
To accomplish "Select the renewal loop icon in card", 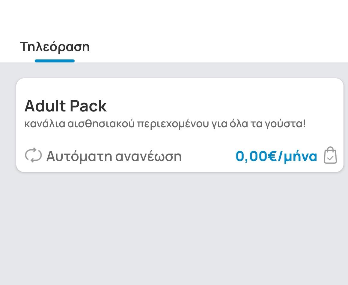I will coord(33,155).
